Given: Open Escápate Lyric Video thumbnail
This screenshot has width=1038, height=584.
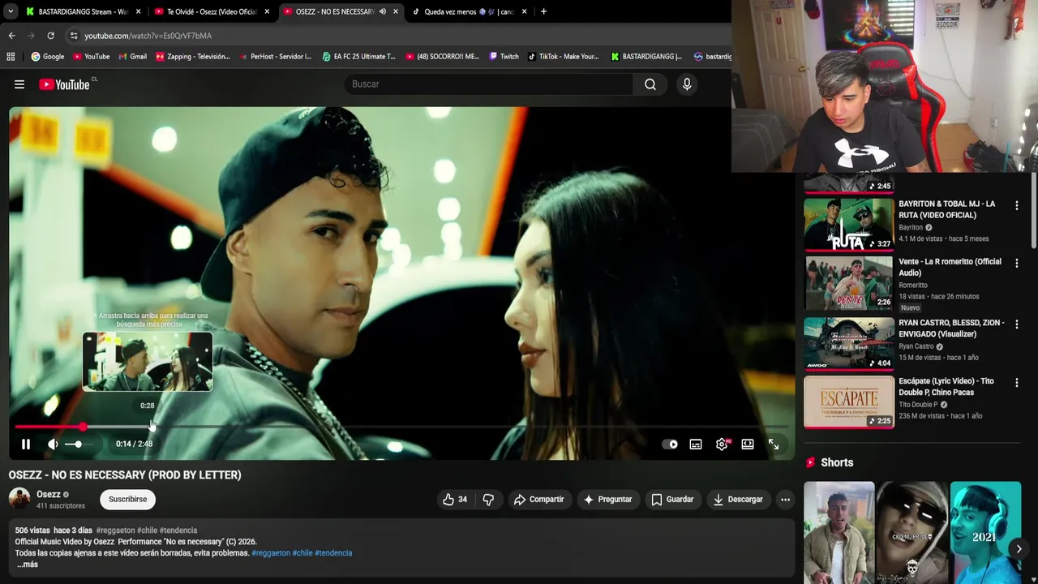Looking at the screenshot, I should coord(848,401).
